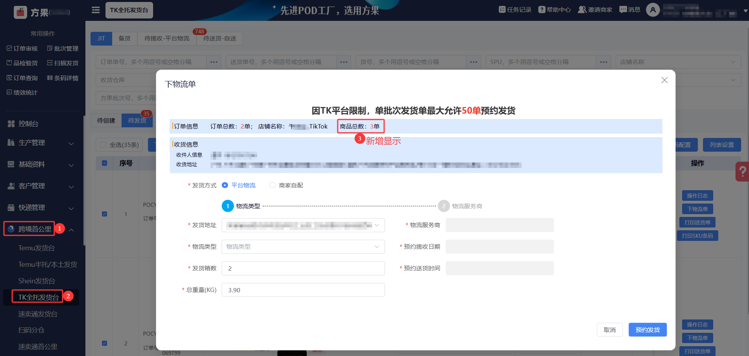Viewport: 749px width, 356px height.
Task: Open the task records icon in header
Action: pos(502,9)
